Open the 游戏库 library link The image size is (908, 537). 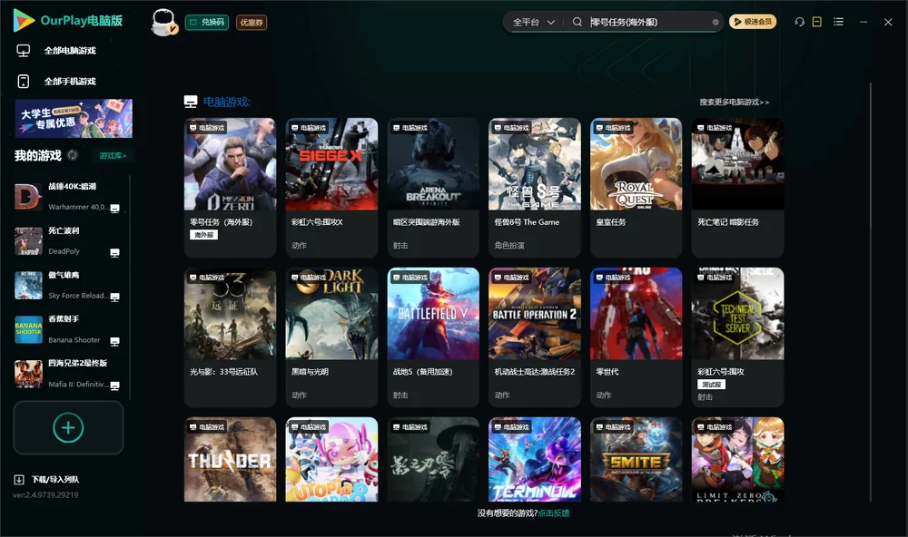coord(113,155)
